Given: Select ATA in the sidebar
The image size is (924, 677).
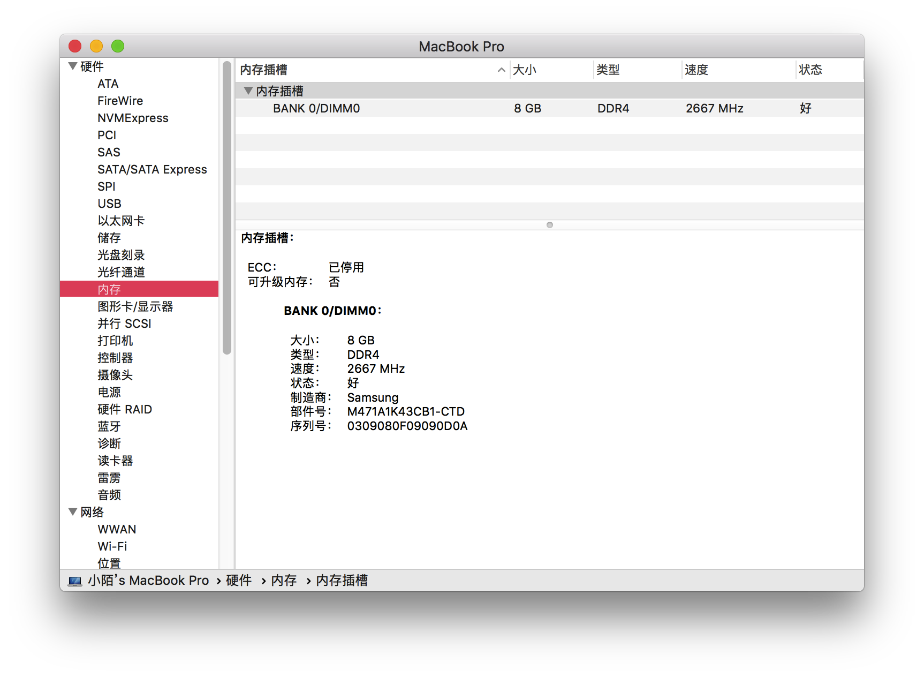Looking at the screenshot, I should click(108, 84).
